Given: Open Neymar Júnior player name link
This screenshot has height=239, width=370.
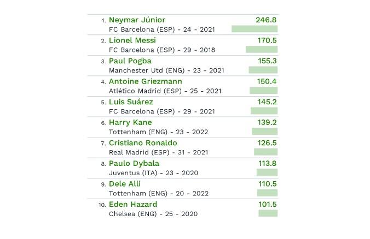Looking at the screenshot, I should (x=137, y=20).
